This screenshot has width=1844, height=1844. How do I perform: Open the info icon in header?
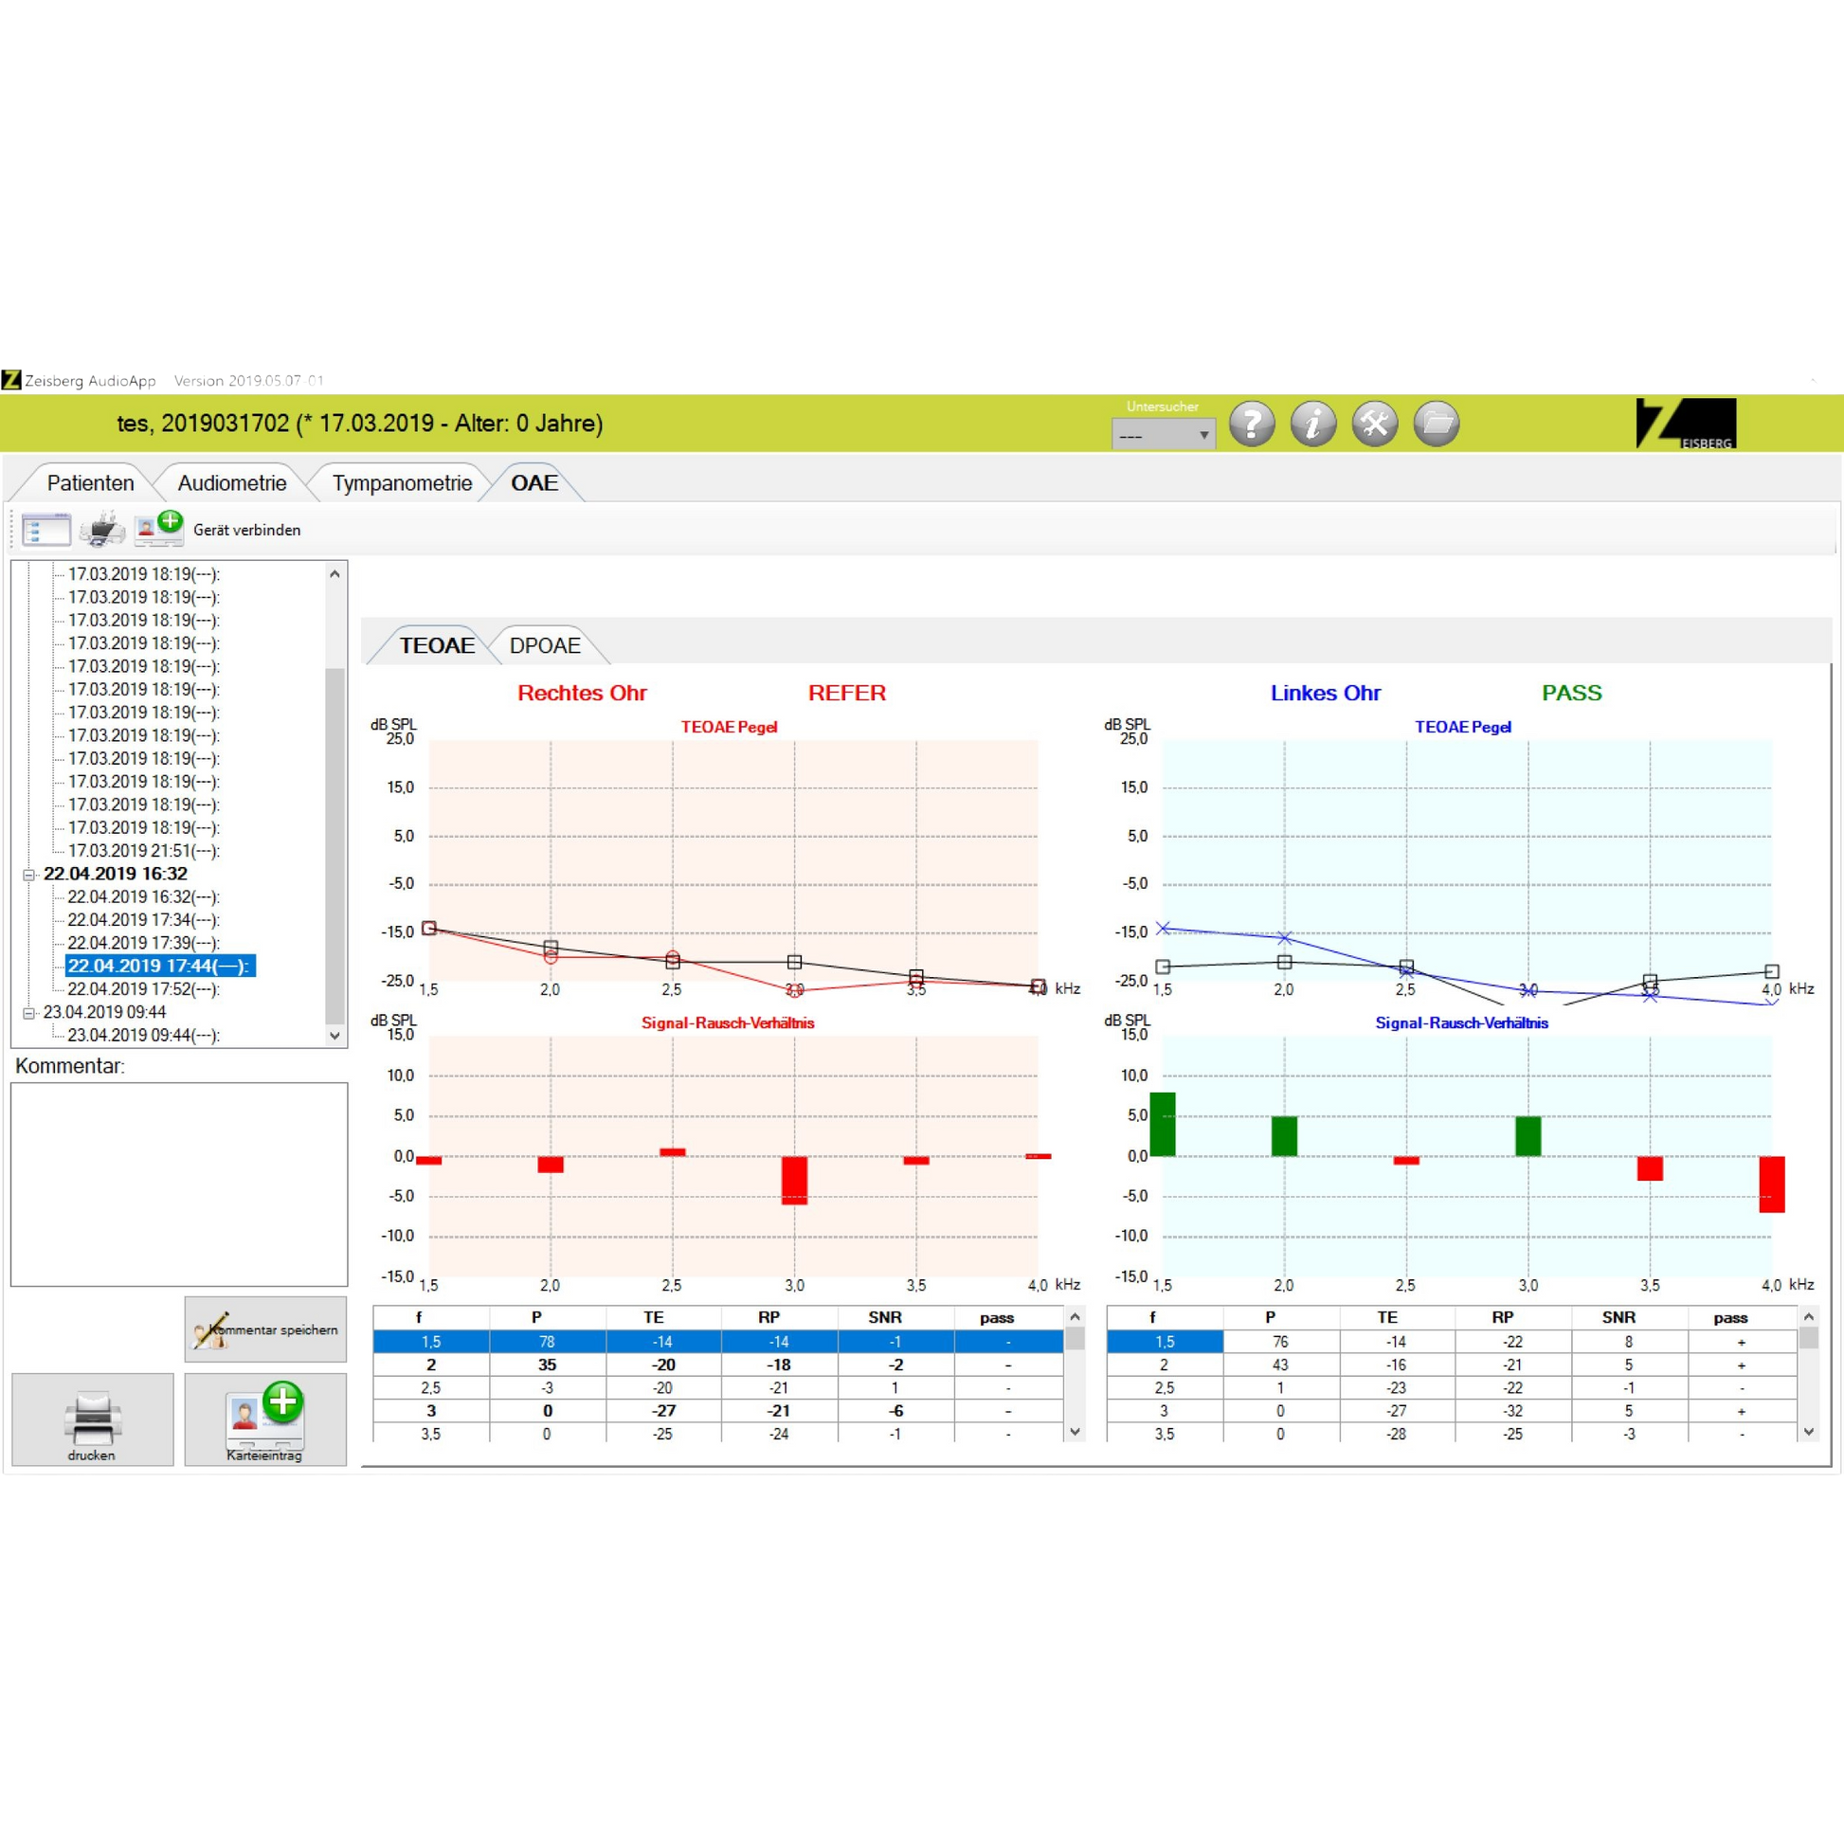coord(1313,424)
